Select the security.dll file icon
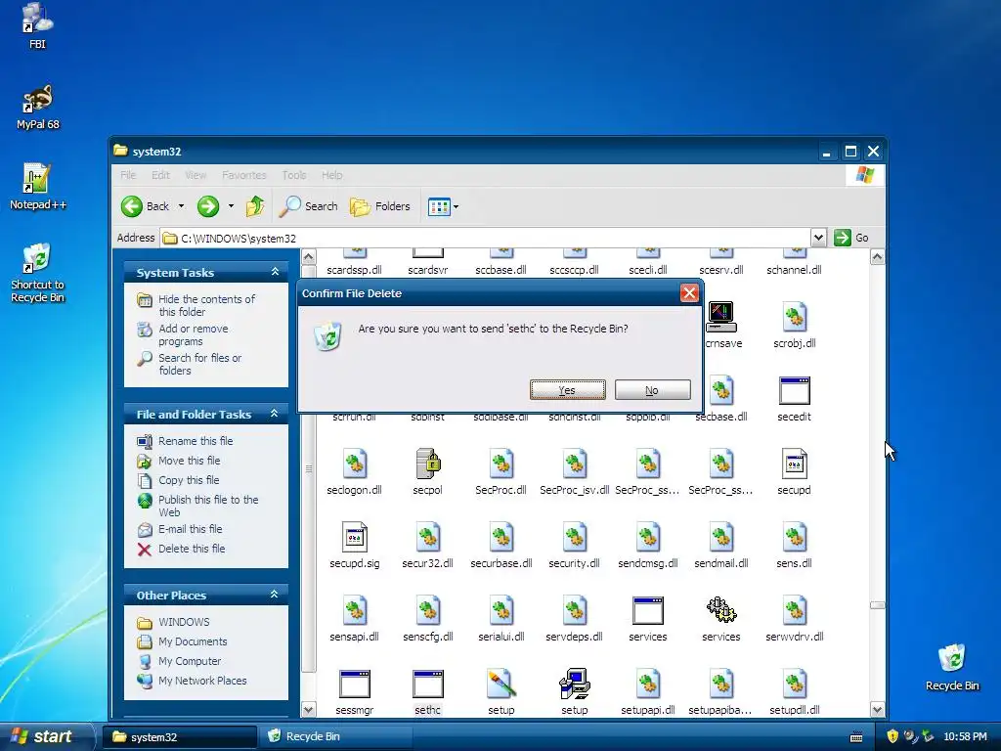The image size is (1001, 751). 574,537
